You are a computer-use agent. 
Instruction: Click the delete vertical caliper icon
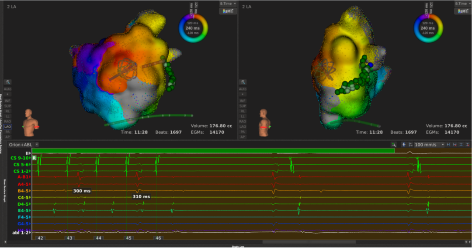coord(468,144)
